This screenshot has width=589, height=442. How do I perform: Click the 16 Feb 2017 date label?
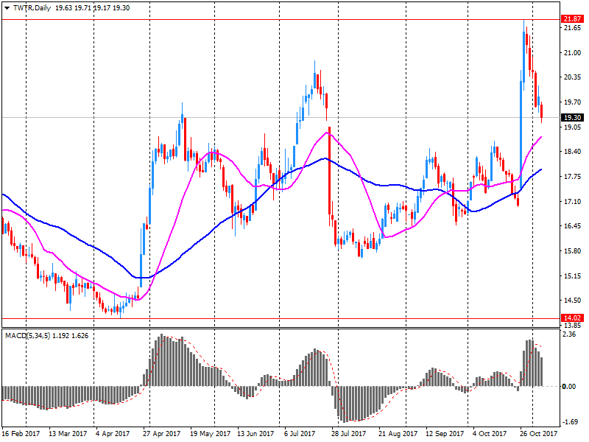(21, 434)
